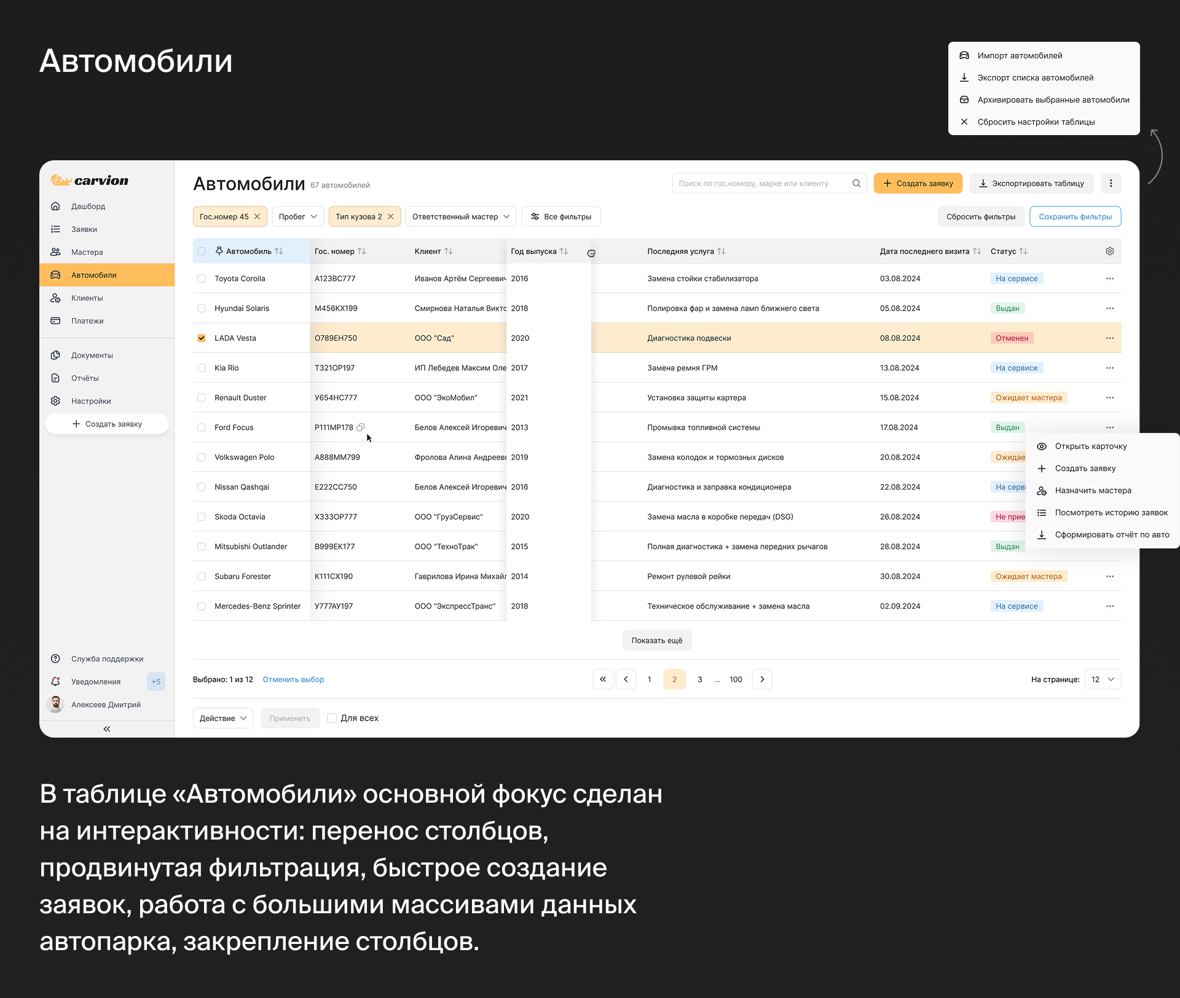
Task: Go to first page of pagination
Action: click(602, 679)
